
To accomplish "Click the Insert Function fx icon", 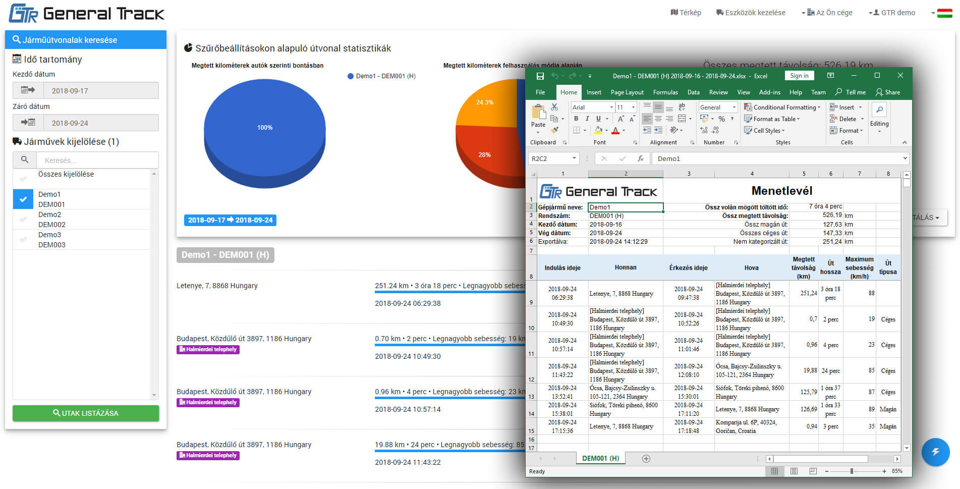I will pos(641,158).
